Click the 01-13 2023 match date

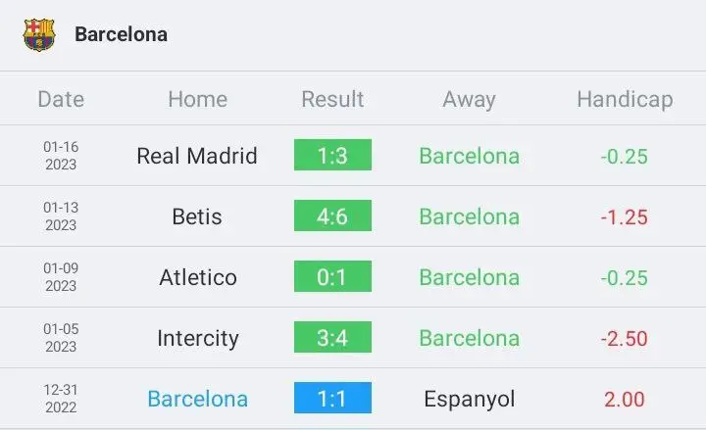(x=61, y=216)
